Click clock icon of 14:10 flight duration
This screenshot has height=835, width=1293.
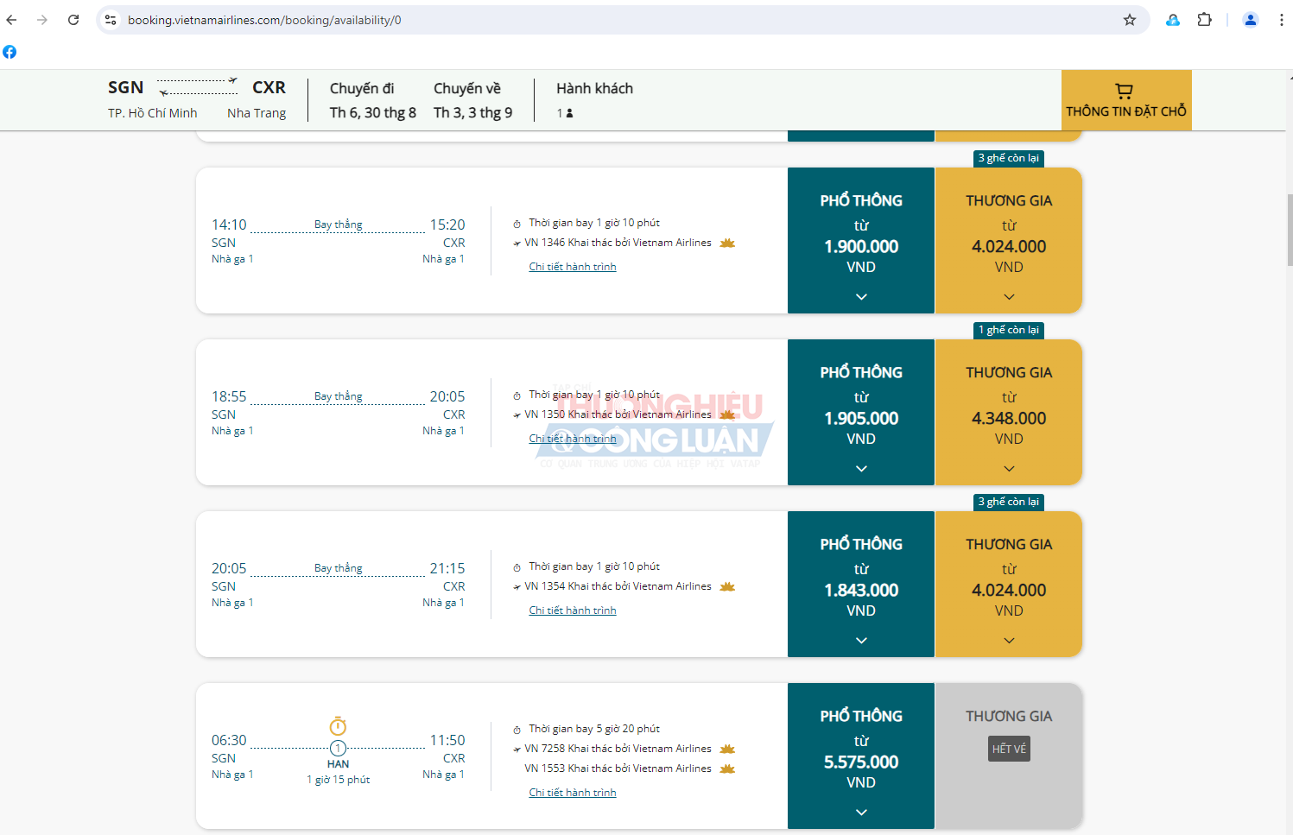click(517, 224)
